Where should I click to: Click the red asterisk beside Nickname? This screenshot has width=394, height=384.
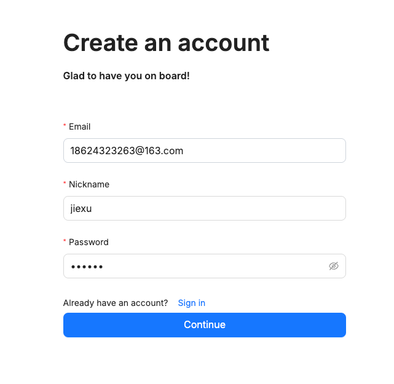pyautogui.click(x=65, y=184)
